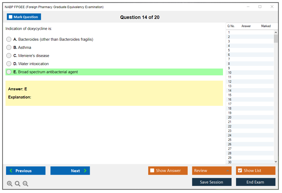Screen dimensions: 282x193
Task: Click the zoom out magnifier icon
Action: 25,184
